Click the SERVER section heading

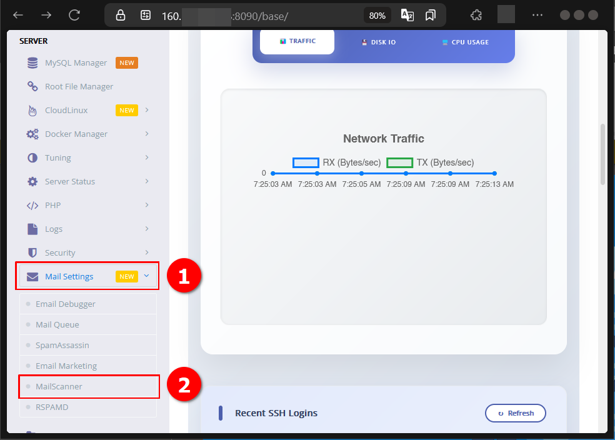(34, 41)
